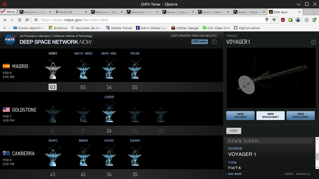This screenshot has height=179, width=319.
Task: Click the NASA logo
Action: 10,39
